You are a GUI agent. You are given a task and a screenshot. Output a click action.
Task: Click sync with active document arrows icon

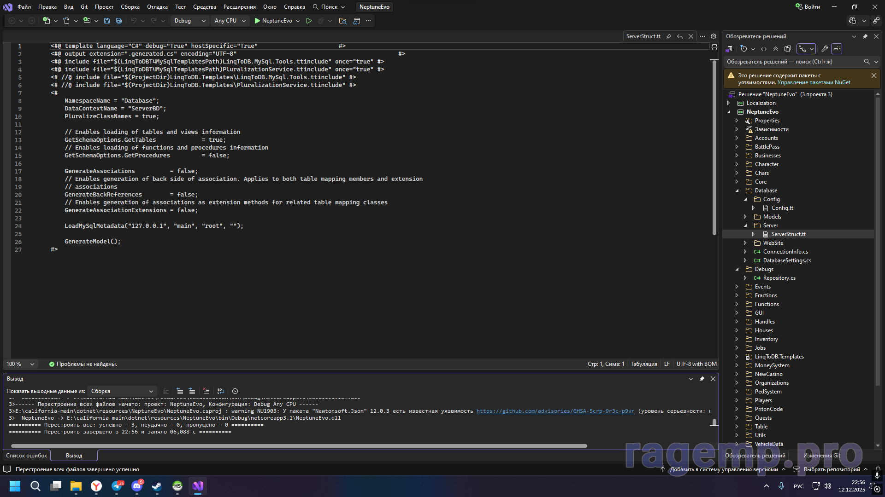click(764, 49)
